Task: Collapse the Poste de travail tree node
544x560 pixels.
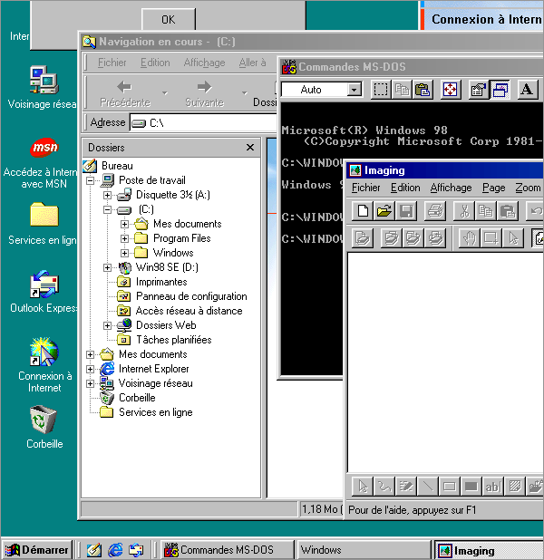Action: (91, 180)
